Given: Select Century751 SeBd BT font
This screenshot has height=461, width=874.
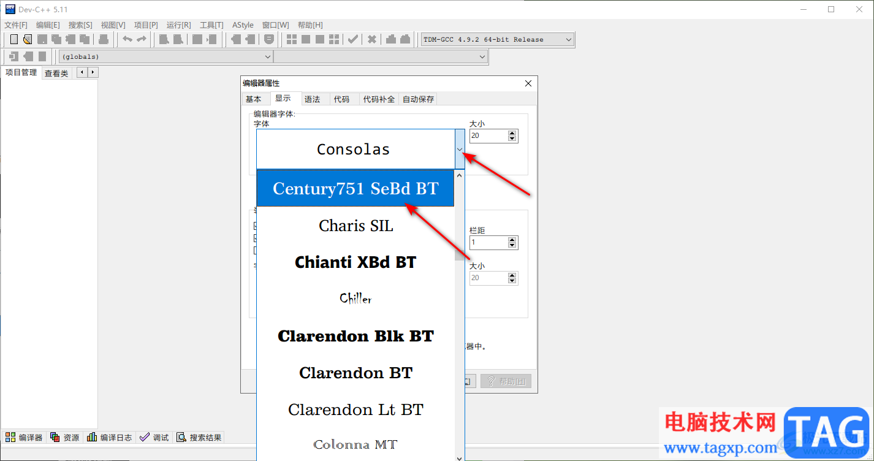Looking at the screenshot, I should point(355,188).
